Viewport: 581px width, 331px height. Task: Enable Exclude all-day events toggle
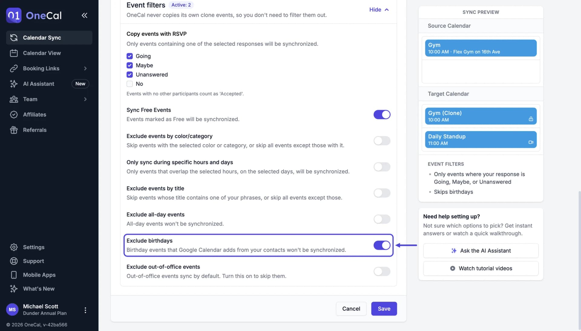(x=382, y=219)
